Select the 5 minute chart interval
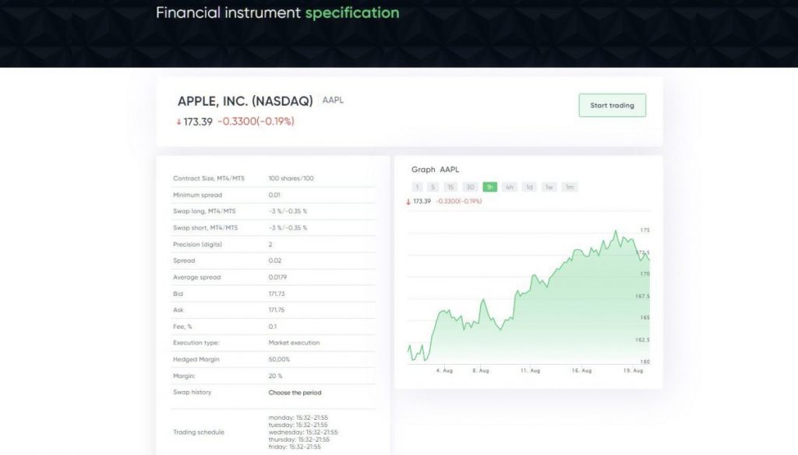The width and height of the screenshot is (798, 455). pyautogui.click(x=433, y=187)
